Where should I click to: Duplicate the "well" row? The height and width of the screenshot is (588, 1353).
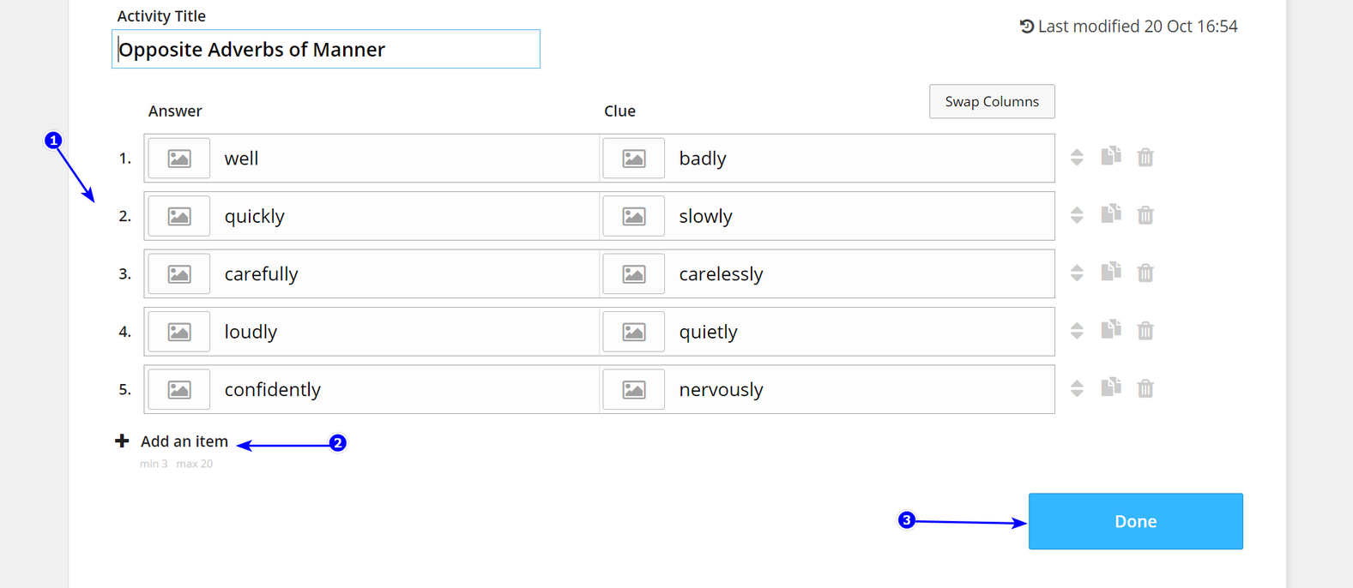click(1111, 157)
